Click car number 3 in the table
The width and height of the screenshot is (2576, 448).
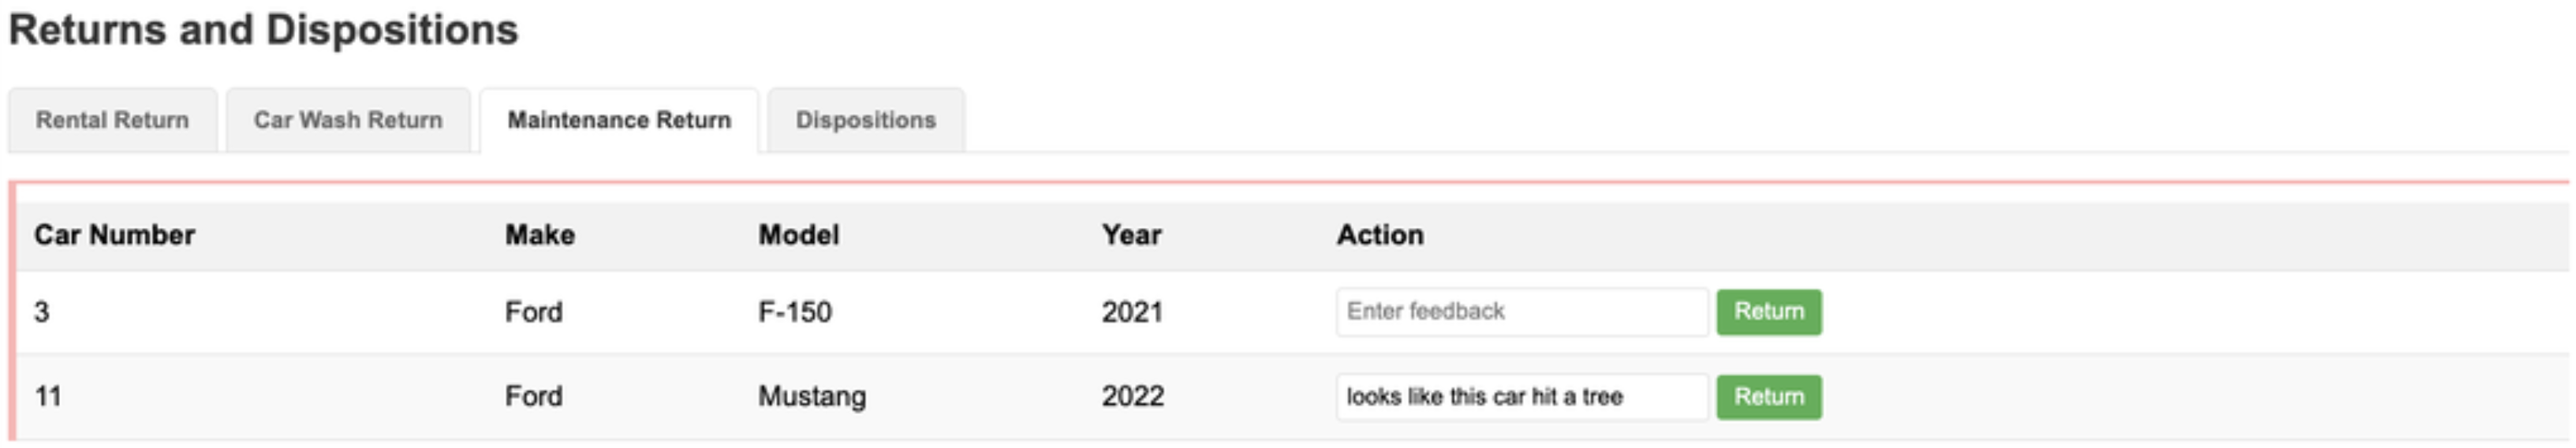[x=42, y=312]
